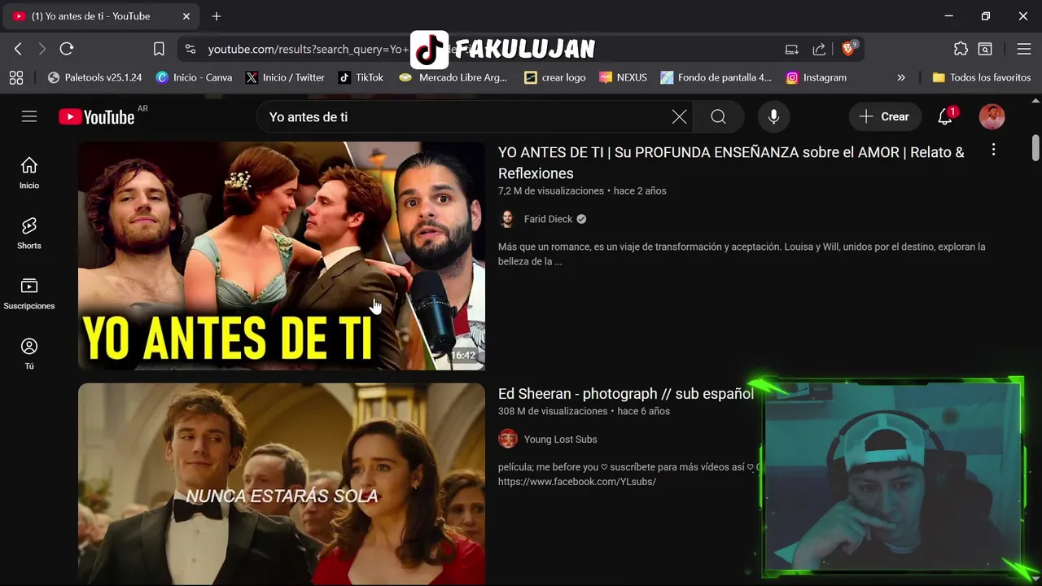Clear the search box text with X
The image size is (1042, 586).
[679, 117]
